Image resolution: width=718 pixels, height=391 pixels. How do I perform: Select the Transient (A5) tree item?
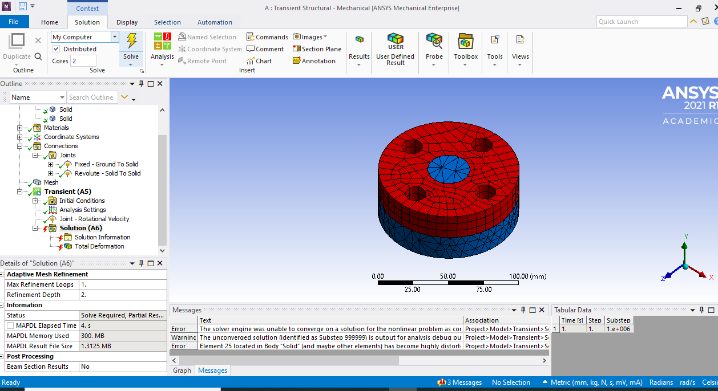(x=67, y=192)
